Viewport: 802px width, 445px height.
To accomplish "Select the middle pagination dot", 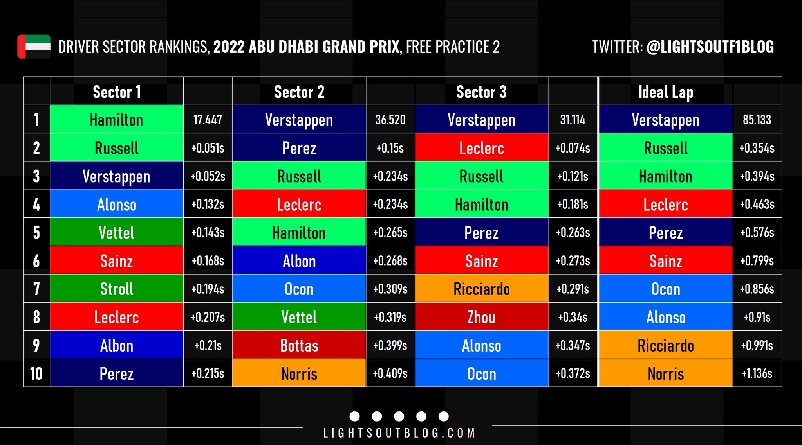I will [399, 416].
